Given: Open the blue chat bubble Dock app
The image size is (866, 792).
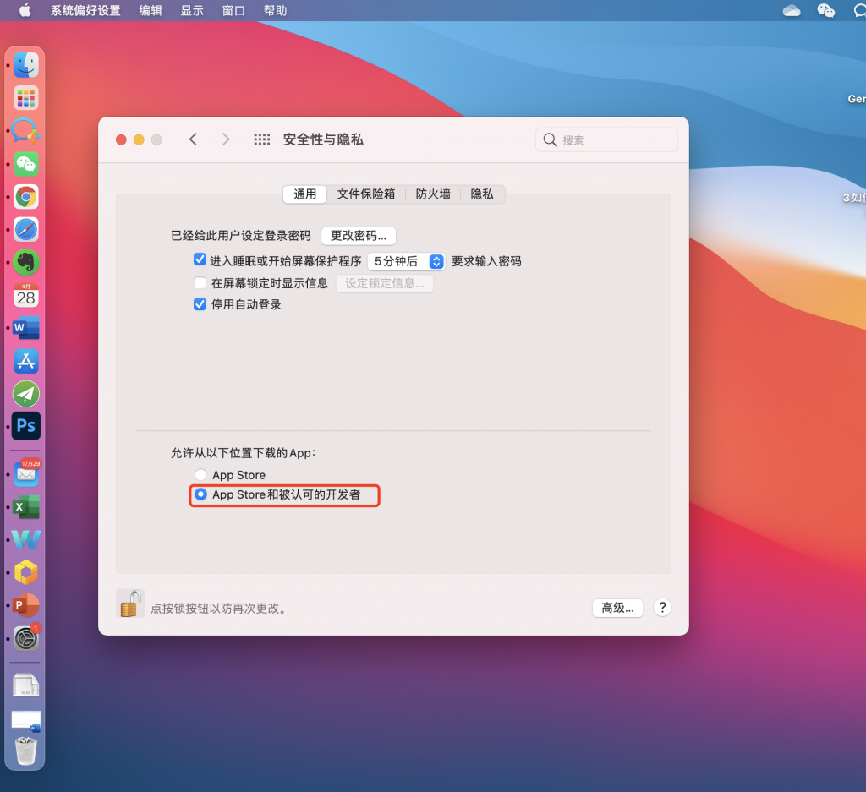Looking at the screenshot, I should [26, 131].
